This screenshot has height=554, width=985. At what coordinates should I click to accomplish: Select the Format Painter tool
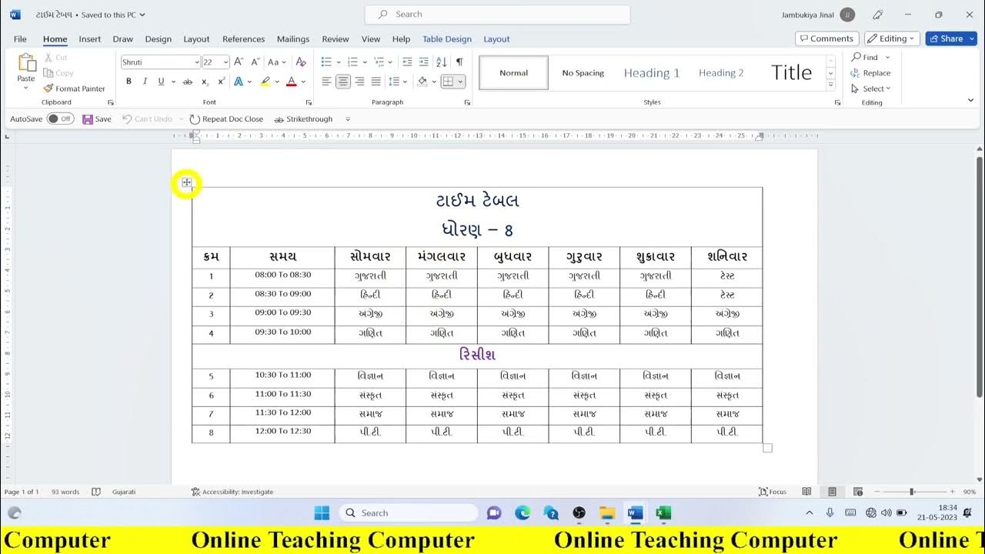pyautogui.click(x=75, y=88)
